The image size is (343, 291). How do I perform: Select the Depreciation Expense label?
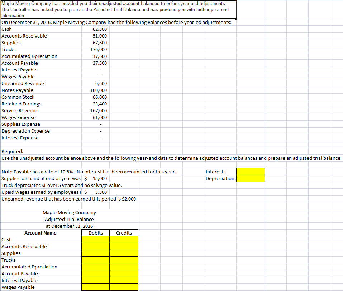[25, 131]
